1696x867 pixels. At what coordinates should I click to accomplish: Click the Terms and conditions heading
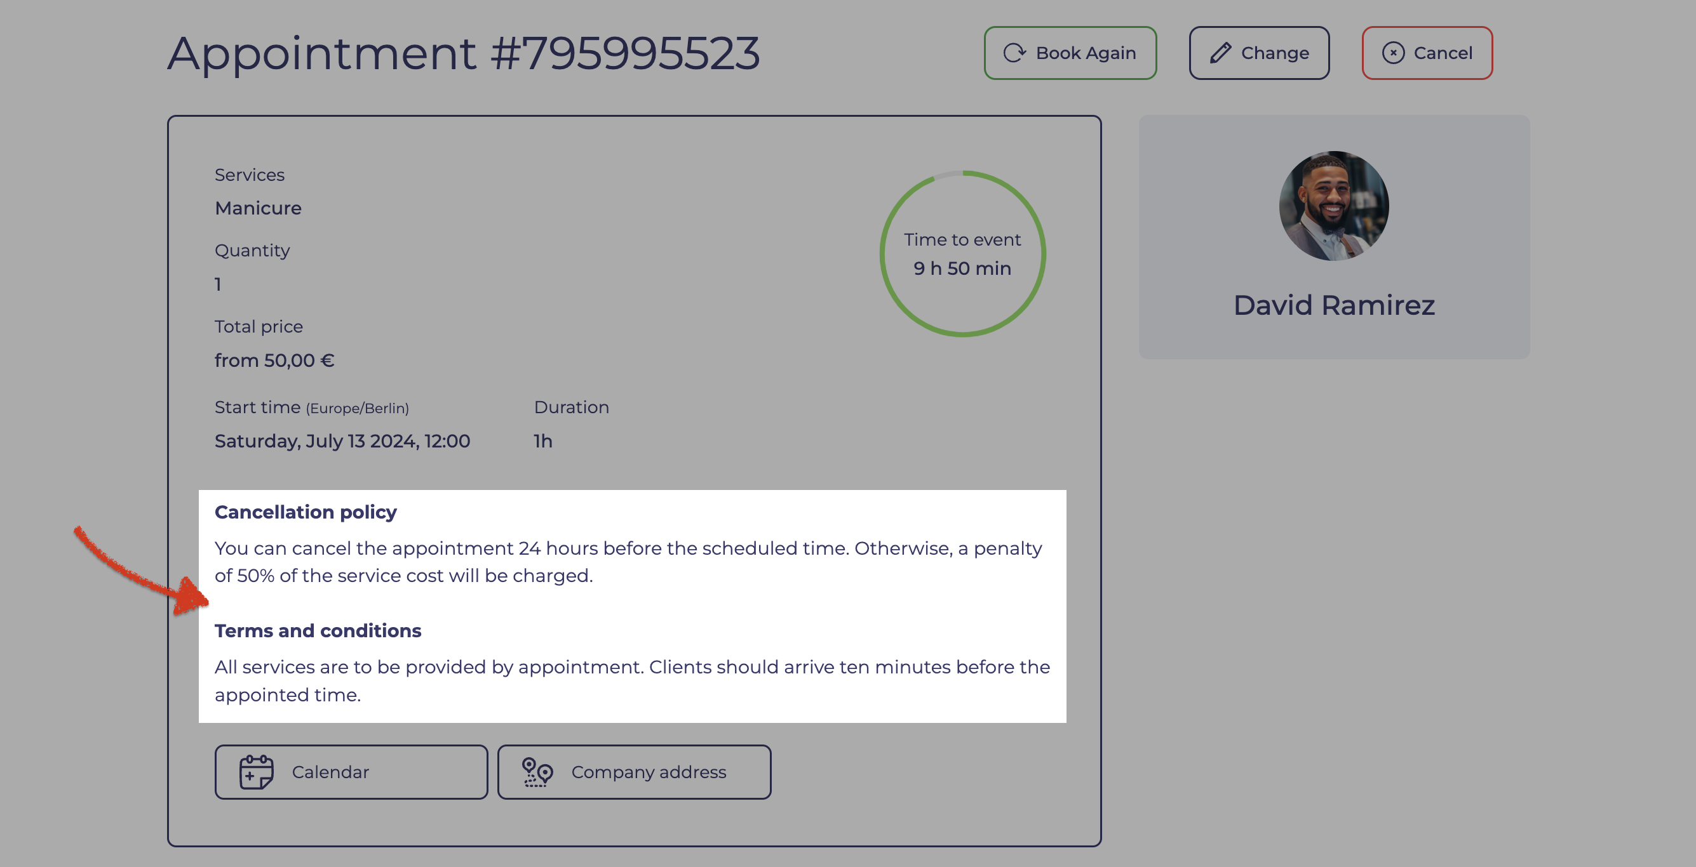tap(318, 630)
